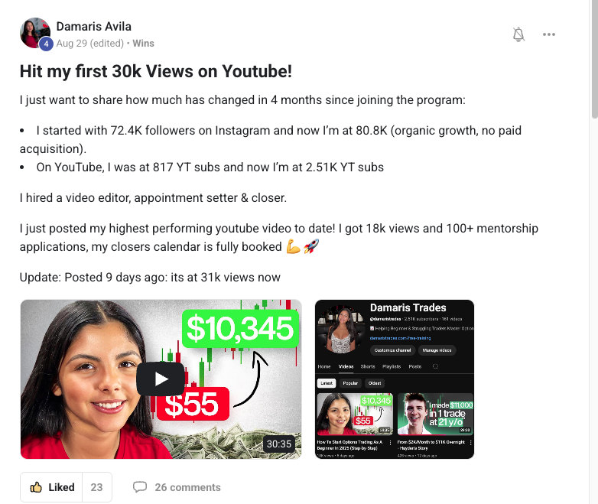Click the flexed bicep emoji in post
The image size is (598, 504).
[294, 246]
